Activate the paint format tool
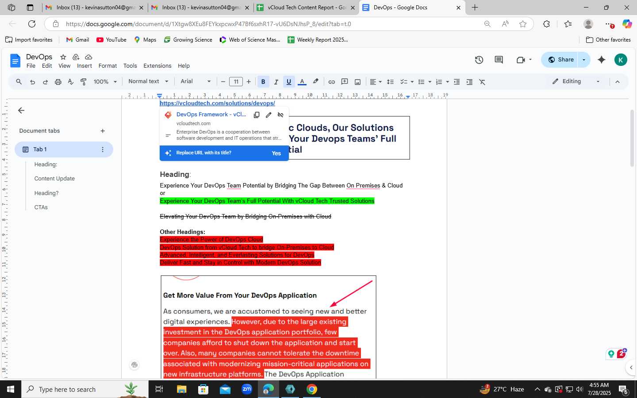Viewport: 637px width, 398px height. [84, 82]
